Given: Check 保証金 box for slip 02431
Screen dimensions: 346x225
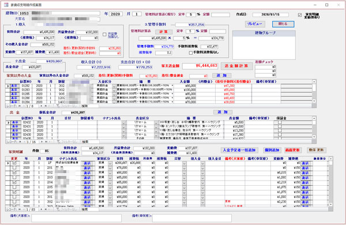Looking at the screenshot, I should click(x=280, y=126).
